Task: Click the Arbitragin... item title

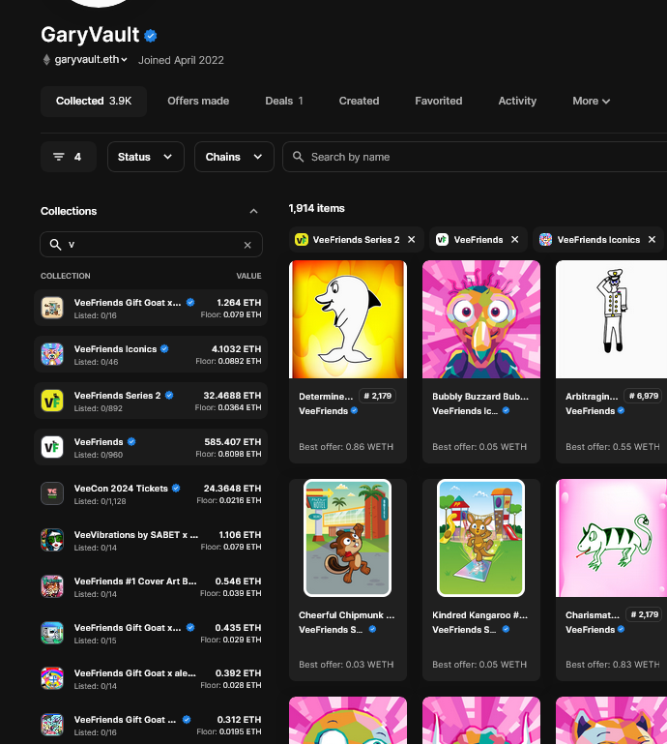Action: tap(592, 397)
